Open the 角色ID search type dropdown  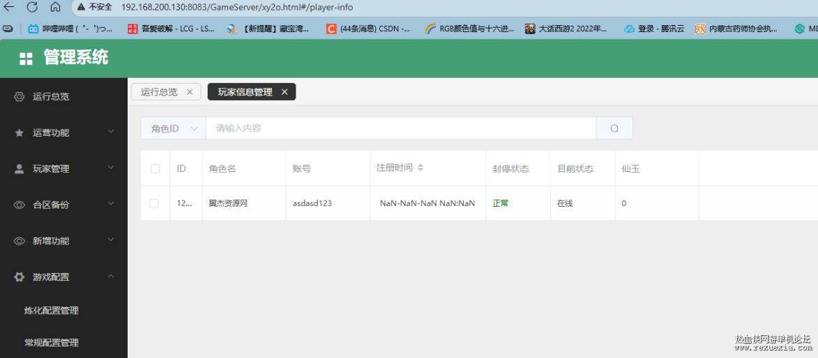pos(174,128)
